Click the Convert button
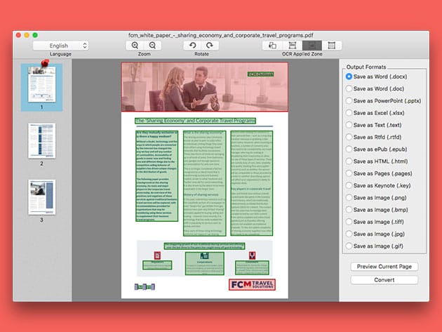This screenshot has height=332, width=442. [384, 279]
